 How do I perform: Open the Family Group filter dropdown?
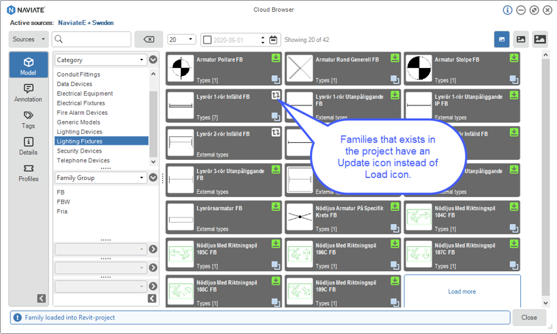[101, 177]
